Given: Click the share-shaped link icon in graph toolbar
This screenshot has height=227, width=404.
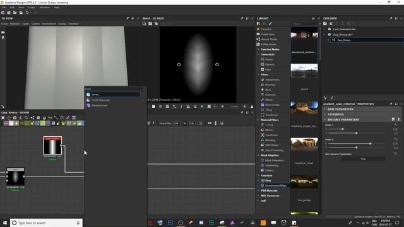Looking at the screenshot, I should 32,118.
